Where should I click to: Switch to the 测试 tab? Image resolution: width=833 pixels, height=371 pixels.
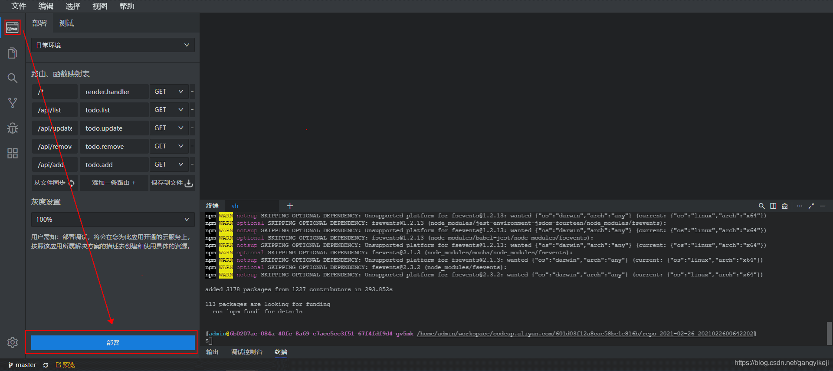(x=66, y=23)
